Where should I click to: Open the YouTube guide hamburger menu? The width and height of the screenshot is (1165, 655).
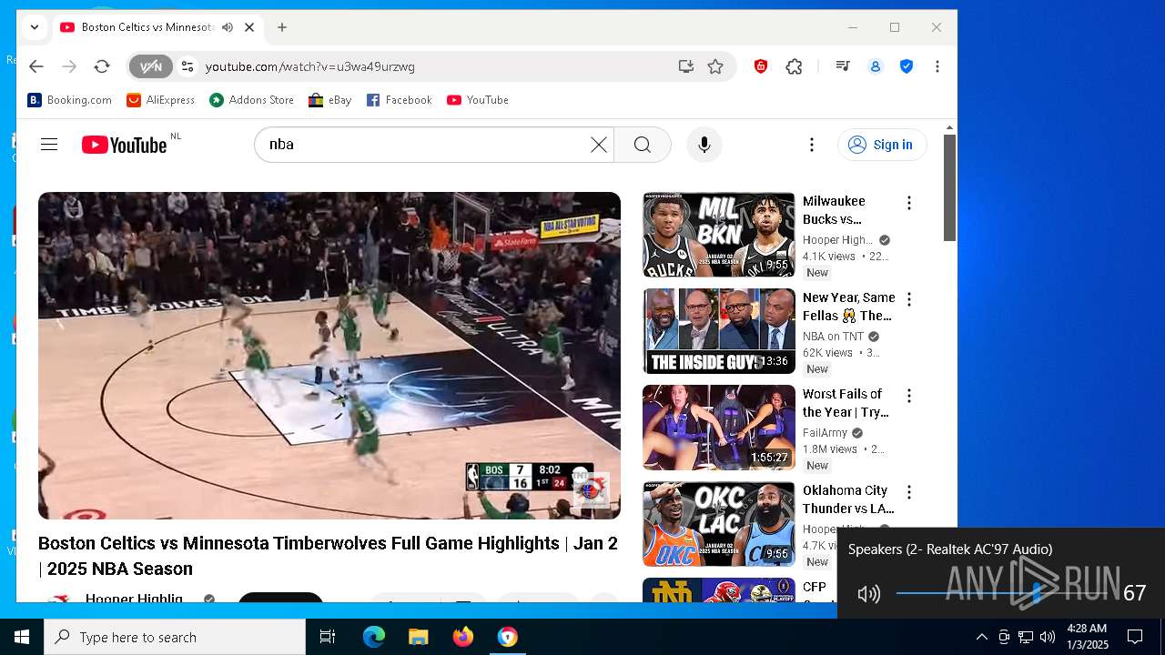[x=49, y=145]
